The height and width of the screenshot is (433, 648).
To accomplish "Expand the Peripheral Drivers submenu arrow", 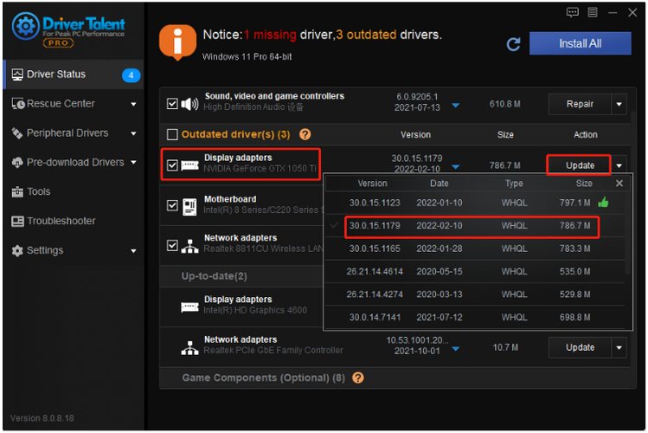I will (133, 133).
